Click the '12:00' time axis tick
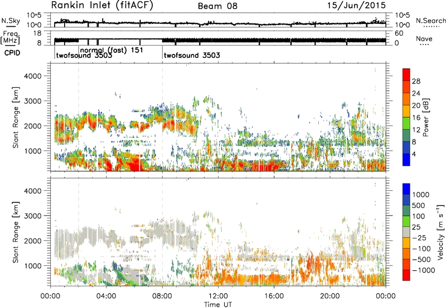This screenshot has height=308, width=446. (x=218, y=296)
